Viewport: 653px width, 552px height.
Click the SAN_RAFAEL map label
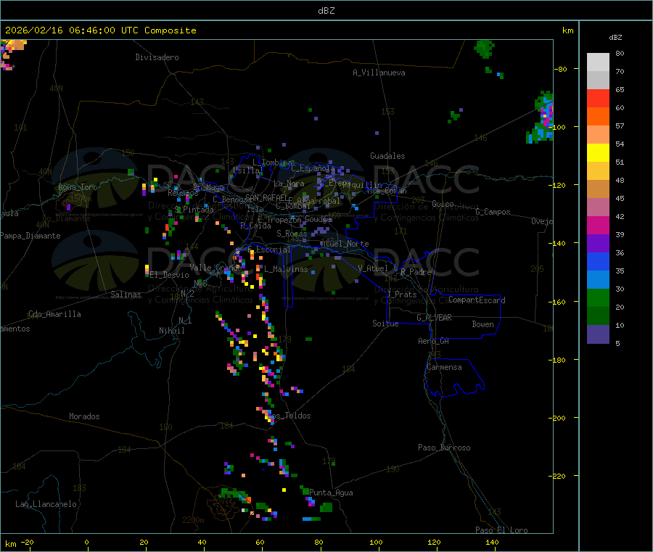pyautogui.click(x=266, y=197)
